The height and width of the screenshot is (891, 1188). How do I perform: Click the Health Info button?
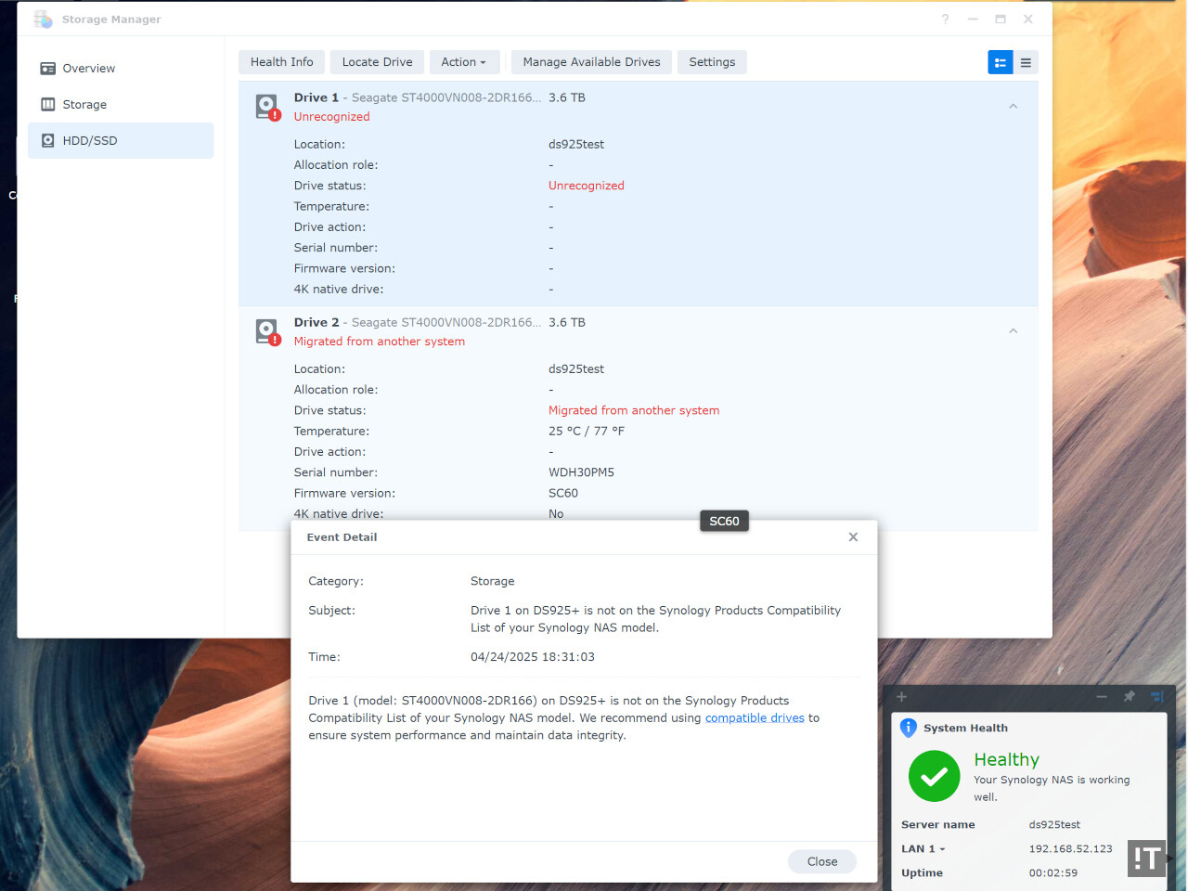(x=282, y=62)
